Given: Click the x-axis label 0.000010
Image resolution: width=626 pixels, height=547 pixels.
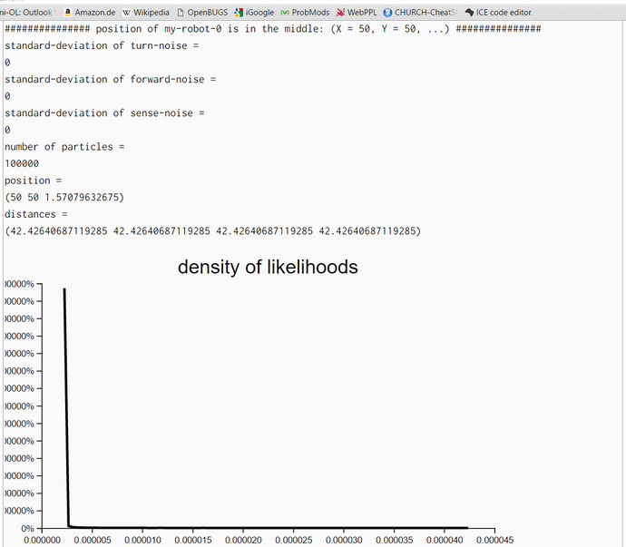Looking at the screenshot, I should tap(142, 541).
